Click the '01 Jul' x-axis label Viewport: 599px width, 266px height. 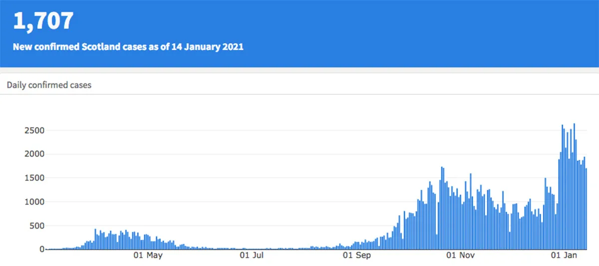click(252, 256)
